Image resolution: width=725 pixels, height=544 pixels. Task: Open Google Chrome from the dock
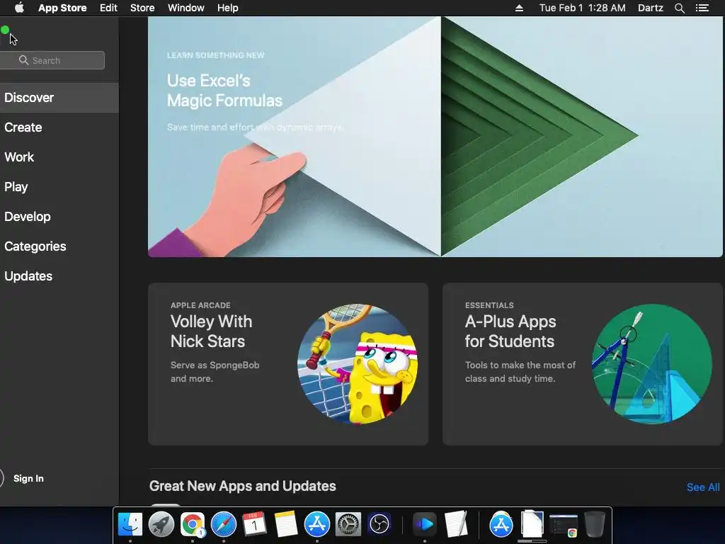tap(193, 524)
